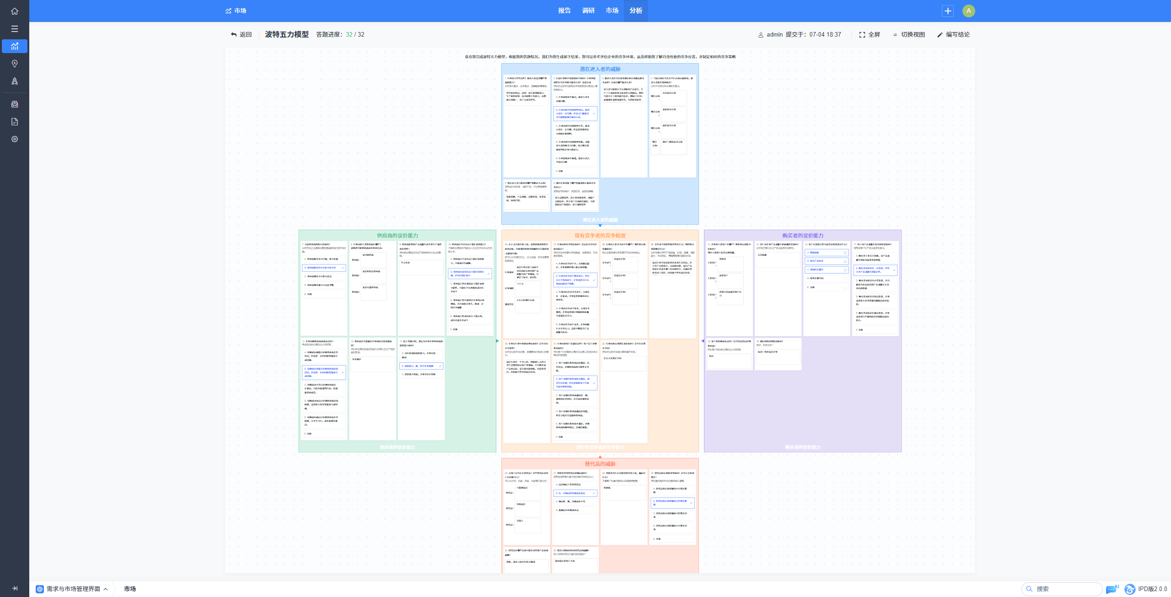
Task: Check option E checkbox in question 16
Action: (x=845, y=287)
